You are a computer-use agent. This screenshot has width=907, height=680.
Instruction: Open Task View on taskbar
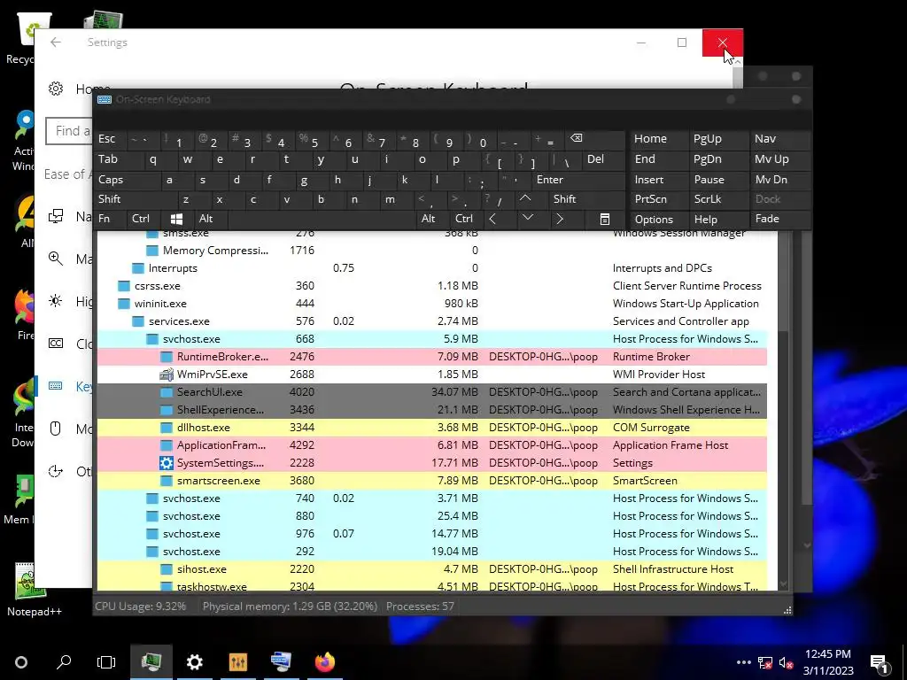point(106,662)
